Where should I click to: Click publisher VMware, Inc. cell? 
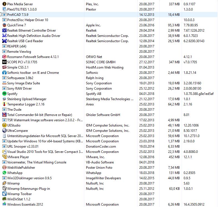tap(95, 157)
